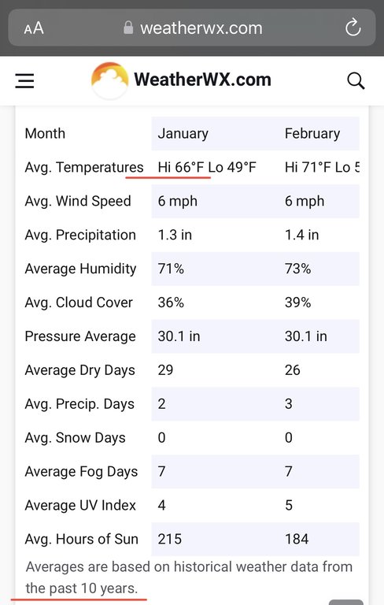The height and width of the screenshot is (605, 384).
Task: Open the hamburger navigation menu
Action: tap(24, 81)
